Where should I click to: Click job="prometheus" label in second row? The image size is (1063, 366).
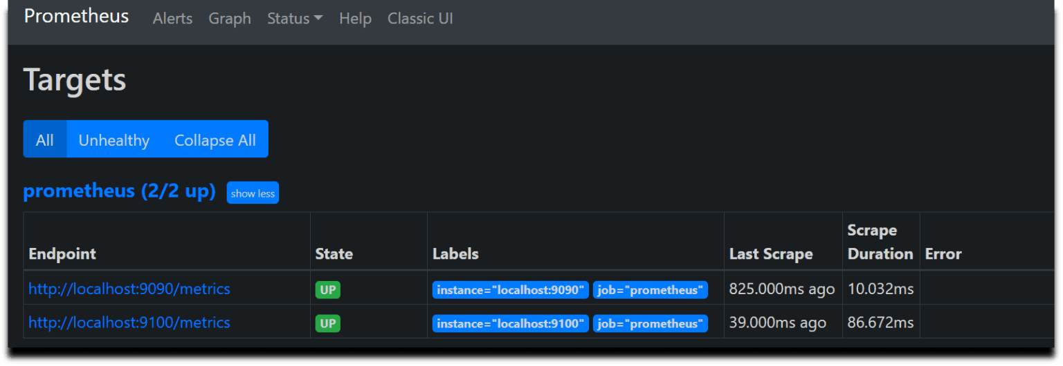coord(650,323)
